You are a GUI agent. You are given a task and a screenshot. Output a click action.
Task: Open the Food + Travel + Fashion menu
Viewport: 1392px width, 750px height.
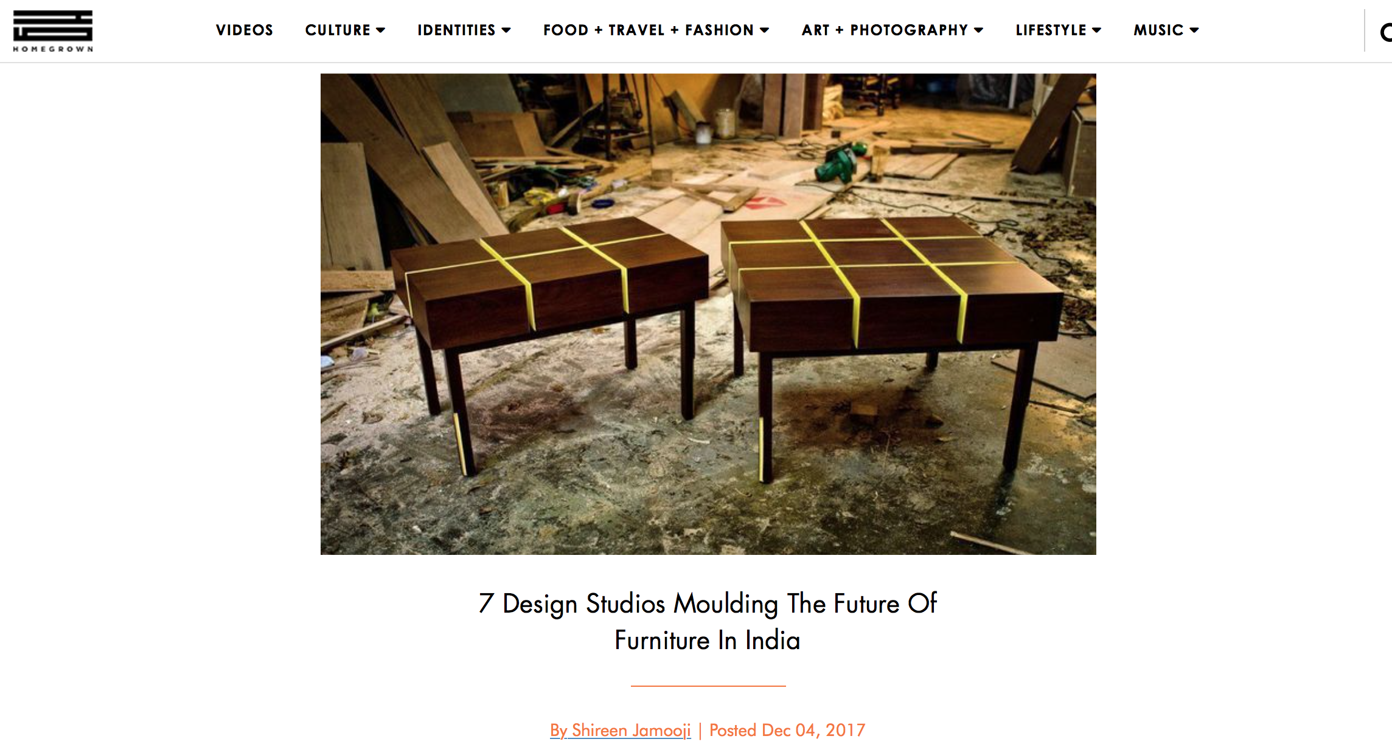(649, 30)
